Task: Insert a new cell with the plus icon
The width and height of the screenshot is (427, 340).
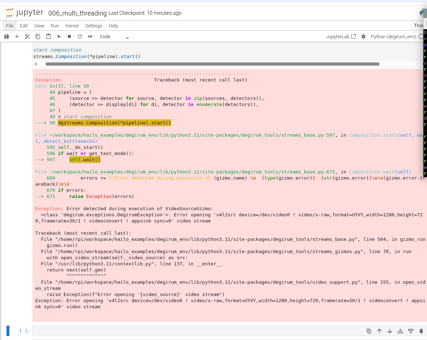Action: tap(17, 36)
